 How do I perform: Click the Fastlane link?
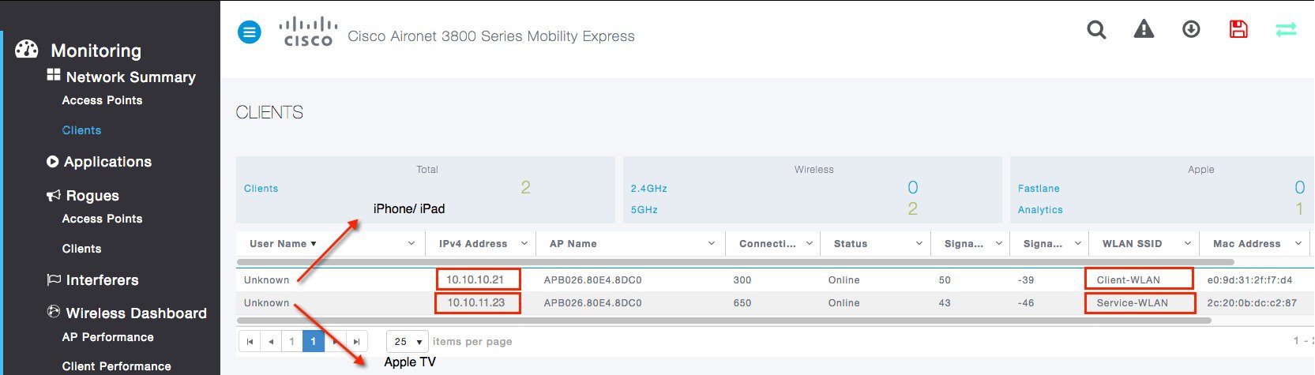click(x=1039, y=189)
